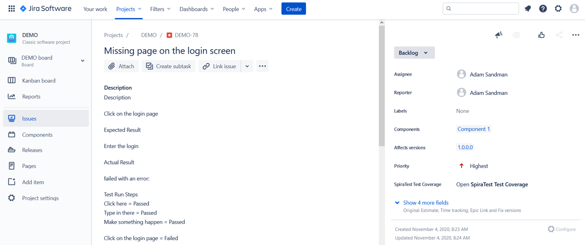Image resolution: width=585 pixels, height=245 pixels.
Task: Open the Backlog status dropdown
Action: point(414,53)
